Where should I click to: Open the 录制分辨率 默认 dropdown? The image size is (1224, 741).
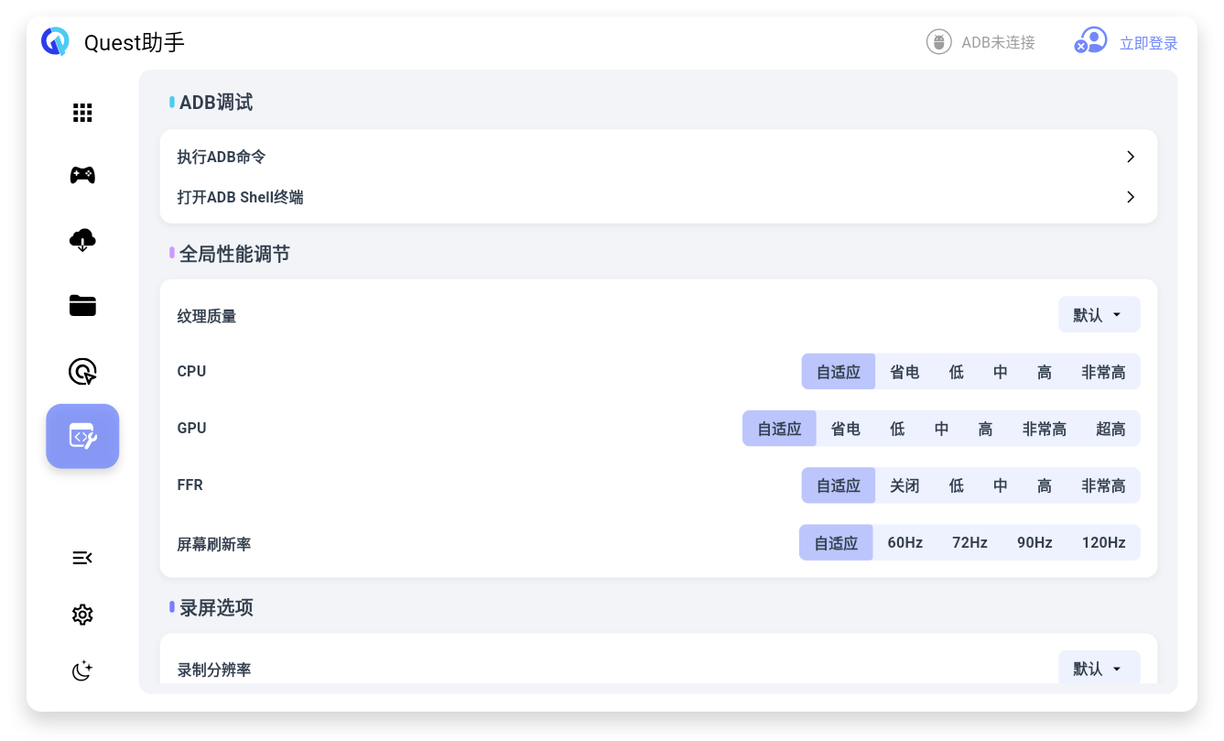[x=1099, y=668]
